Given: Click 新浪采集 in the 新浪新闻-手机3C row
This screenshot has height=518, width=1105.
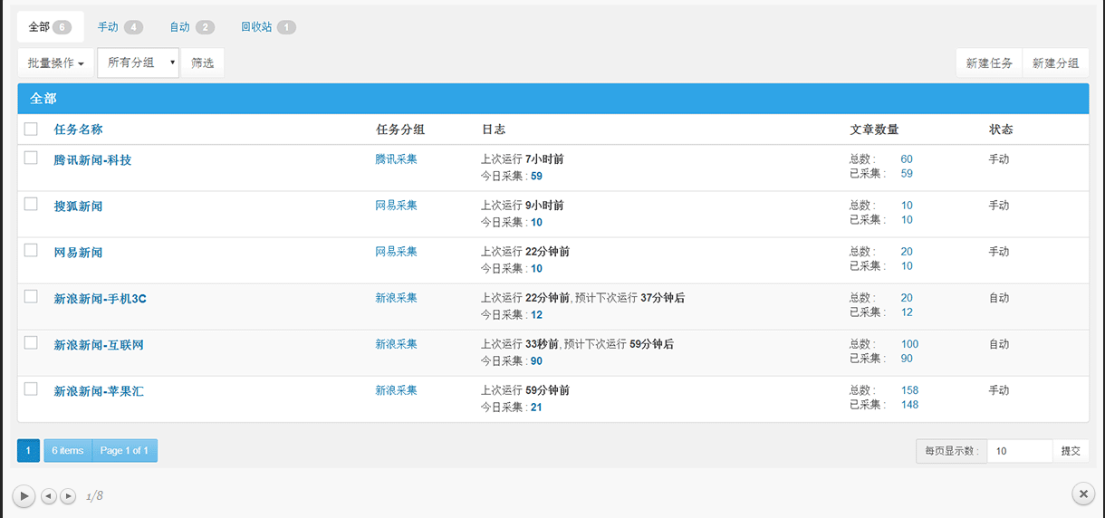Looking at the screenshot, I should (397, 297).
